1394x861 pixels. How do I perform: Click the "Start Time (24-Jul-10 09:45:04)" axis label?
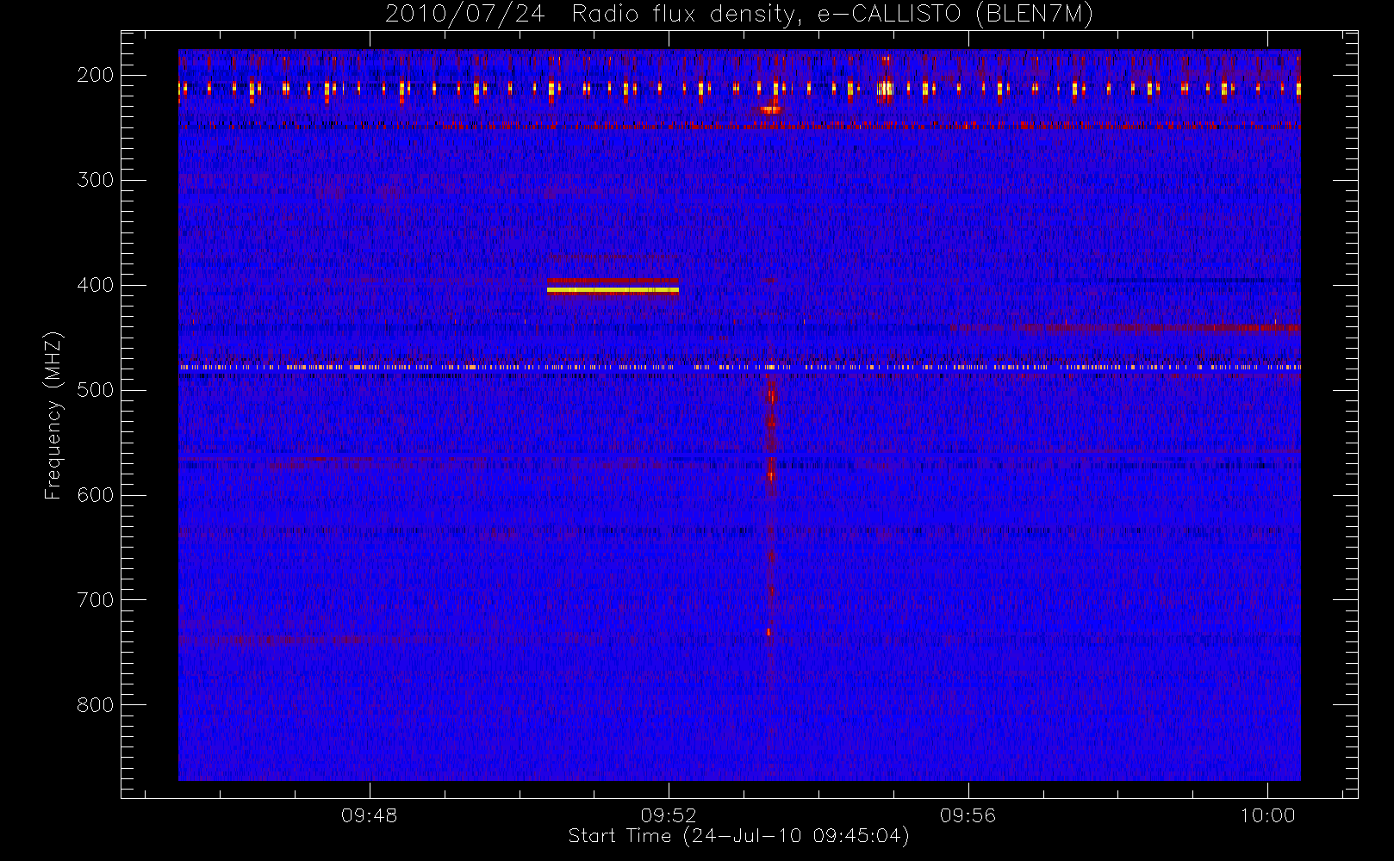pyautogui.click(x=739, y=836)
